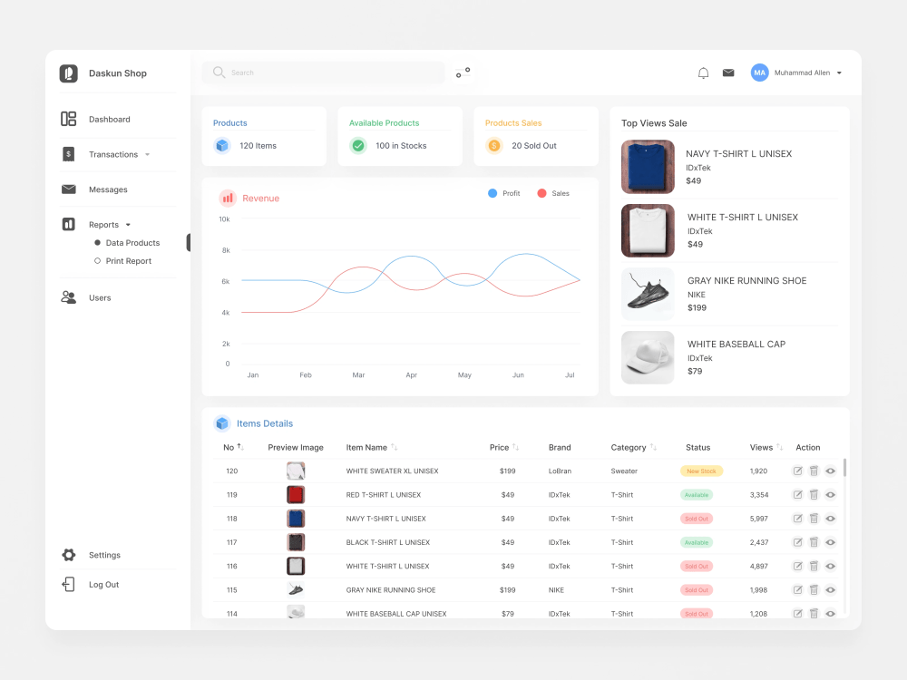View the Red T-Shirt L Unisex item

(831, 495)
